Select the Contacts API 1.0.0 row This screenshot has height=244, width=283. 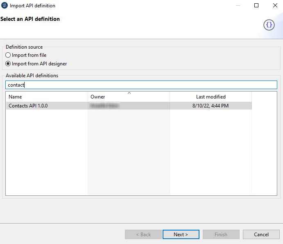28,106
